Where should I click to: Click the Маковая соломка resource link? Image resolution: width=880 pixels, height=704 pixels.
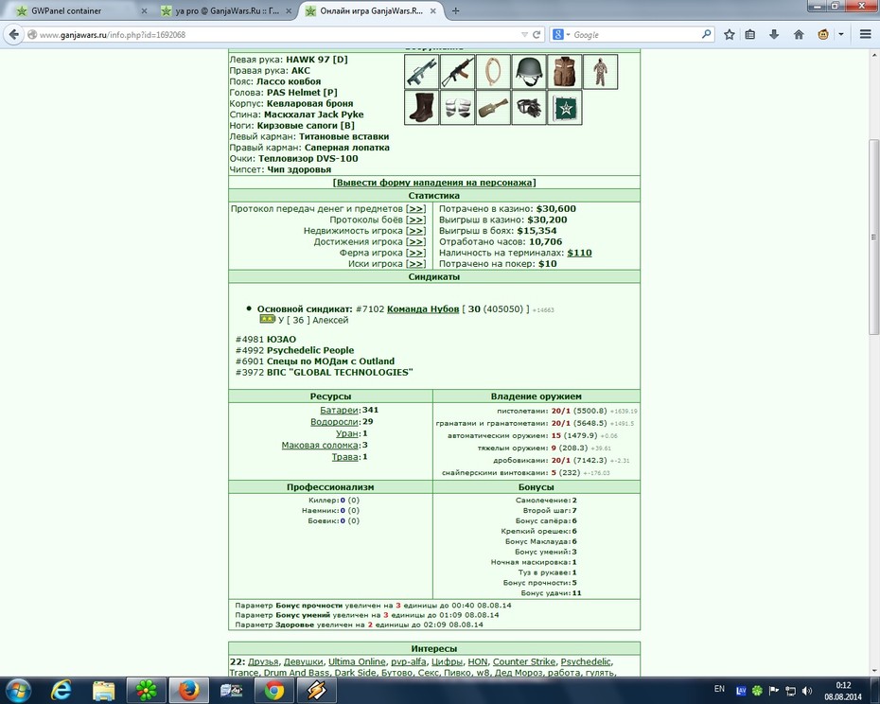[320, 445]
